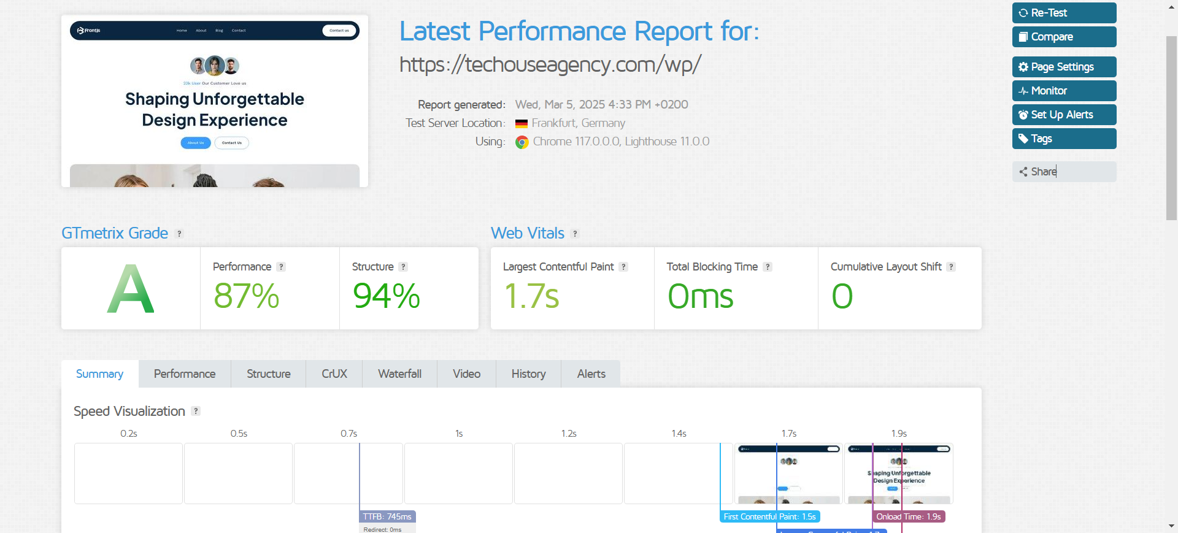Click the tested site screenshot thumbnail
Screen dimensions: 1178x533
(215, 101)
